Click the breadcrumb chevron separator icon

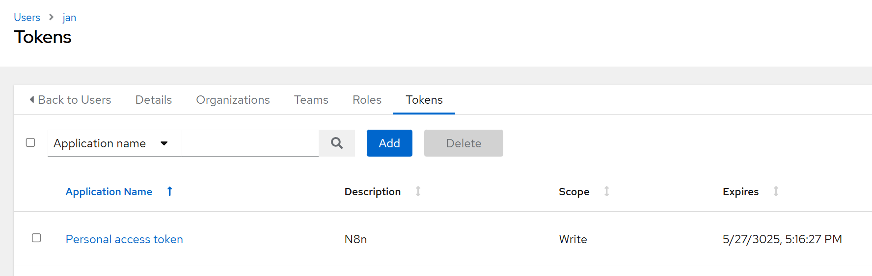coord(52,17)
